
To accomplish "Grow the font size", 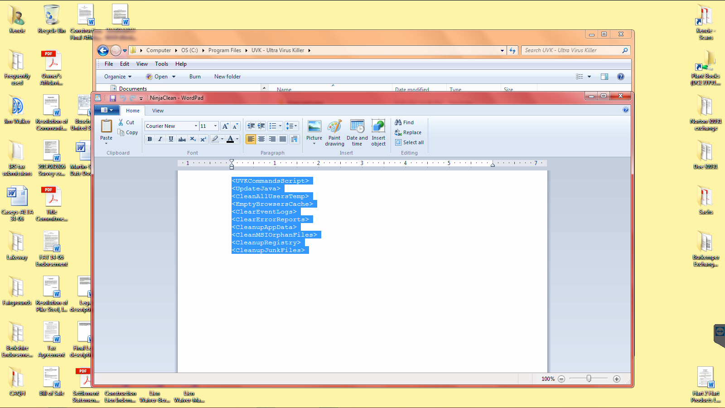I will (x=225, y=126).
